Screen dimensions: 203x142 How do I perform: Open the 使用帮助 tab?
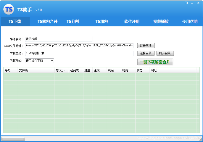click(190, 22)
